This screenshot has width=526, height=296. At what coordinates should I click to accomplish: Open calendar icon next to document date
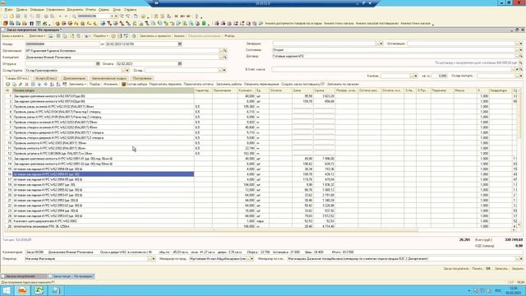[180, 44]
